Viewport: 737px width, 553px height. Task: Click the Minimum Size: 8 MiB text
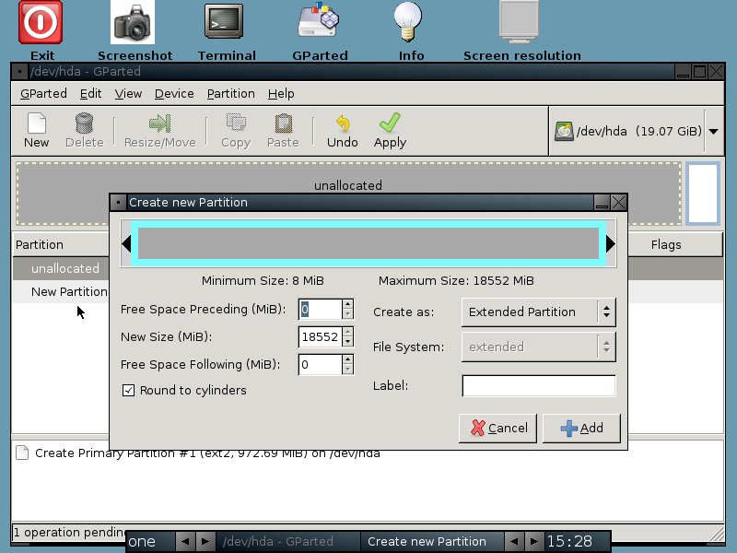[x=263, y=281]
